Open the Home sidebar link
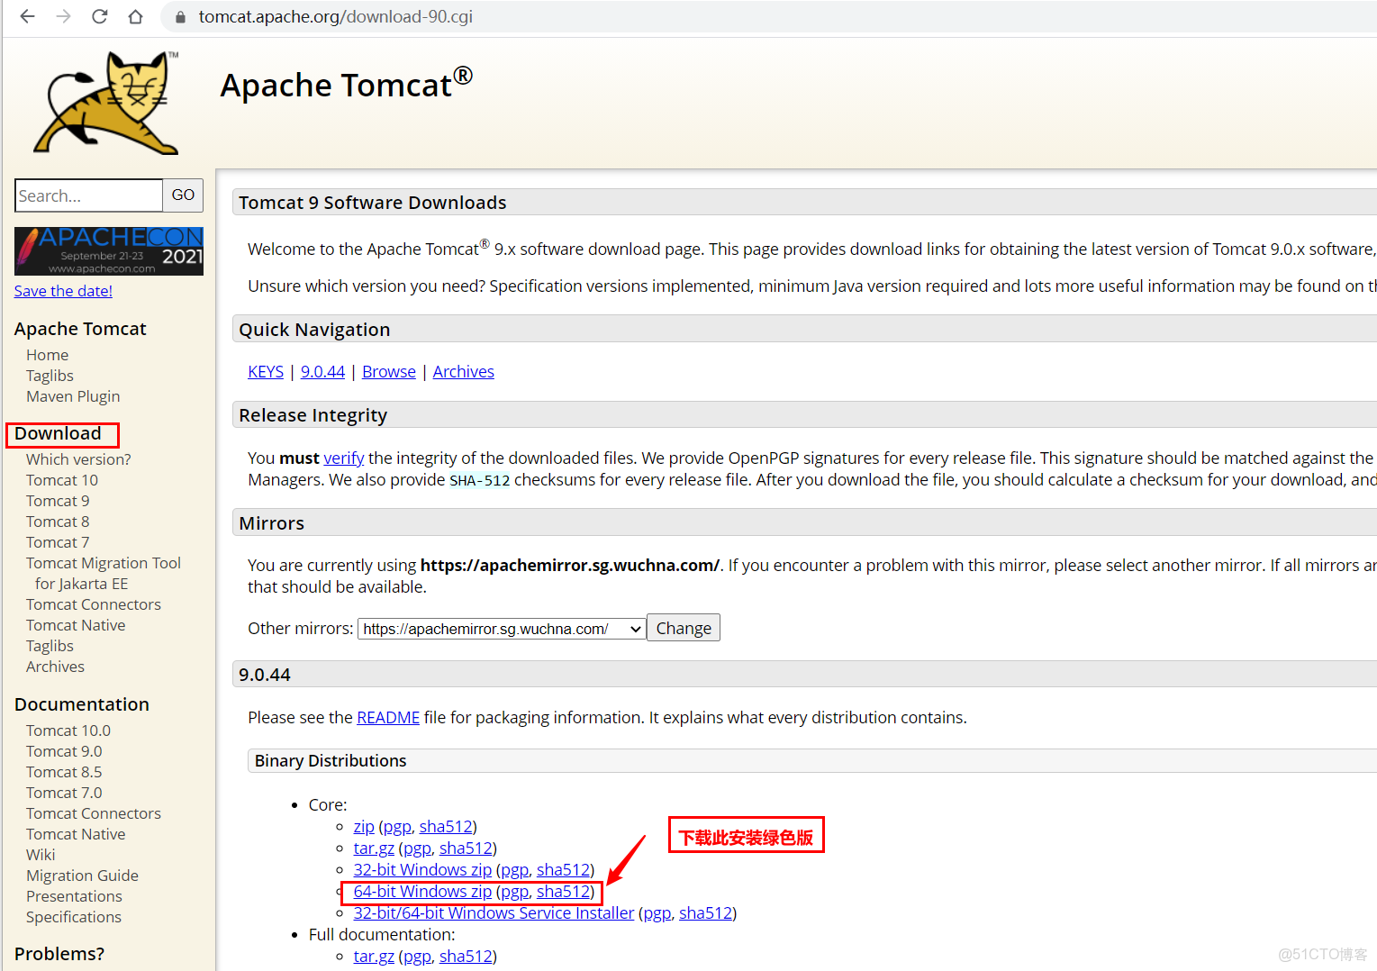1377x971 pixels. [47, 355]
